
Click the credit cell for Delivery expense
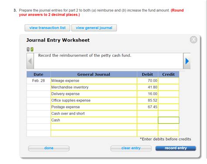pyautogui.click(x=169, y=94)
